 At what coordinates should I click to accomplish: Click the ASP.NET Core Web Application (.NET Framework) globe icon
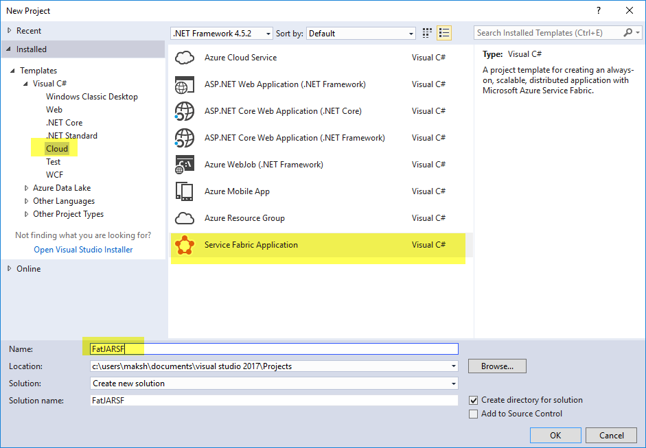(185, 138)
